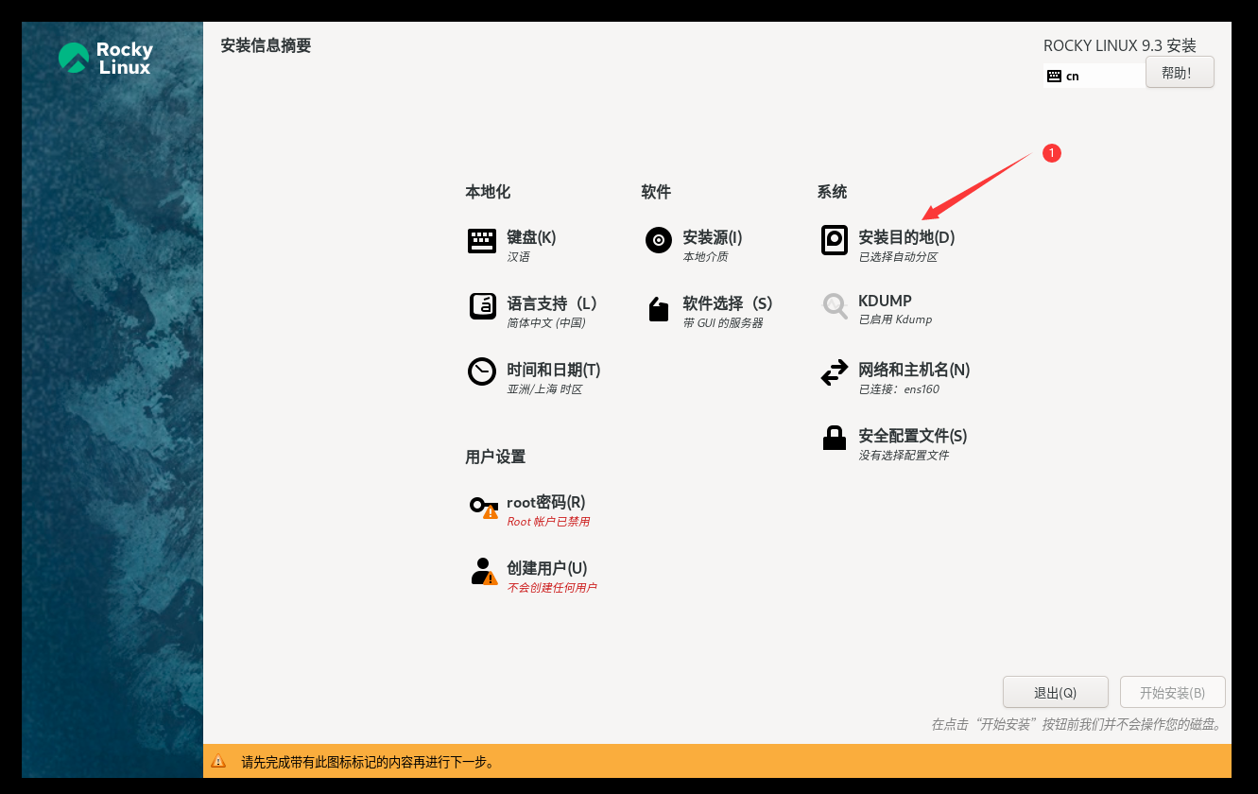The image size is (1258, 794).
Task: Click the warning triangle in orange bar
Action: (218, 761)
